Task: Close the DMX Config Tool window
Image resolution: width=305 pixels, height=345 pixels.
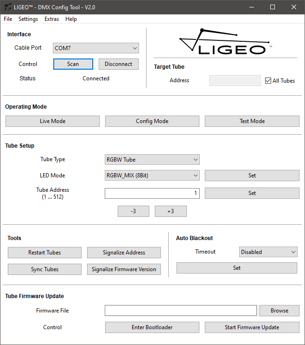Action: 293,7
